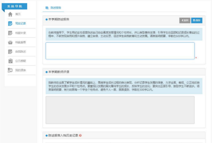
Task: Click the 档案查看 briefcase icon
Action: click(10, 42)
